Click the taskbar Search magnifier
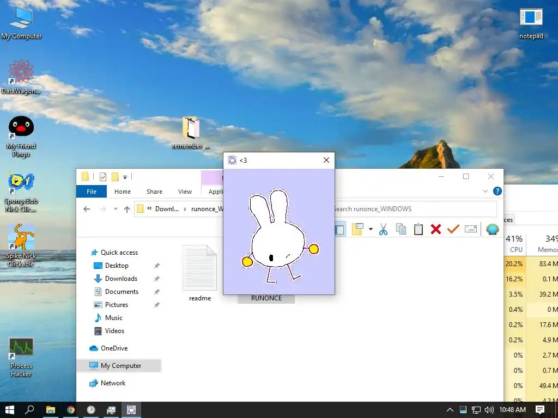The width and height of the screenshot is (558, 418). pos(30,410)
